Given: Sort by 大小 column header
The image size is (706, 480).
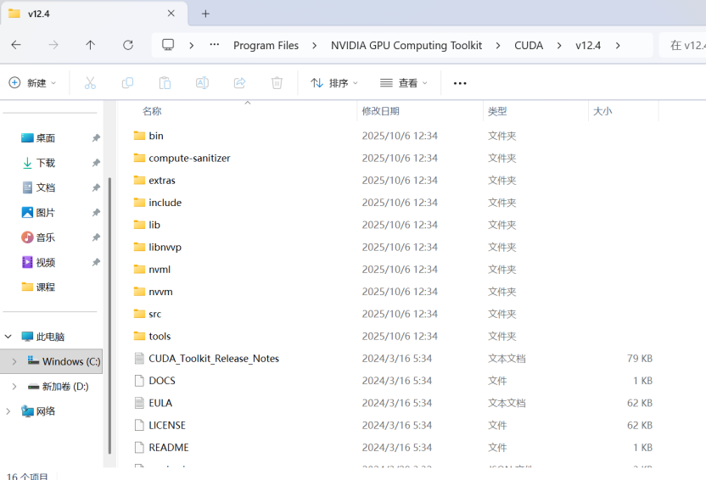Looking at the screenshot, I should pyautogui.click(x=602, y=111).
